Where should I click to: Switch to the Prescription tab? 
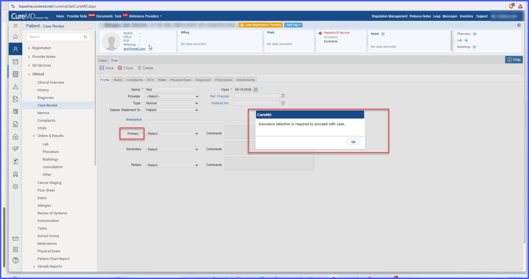(223, 80)
